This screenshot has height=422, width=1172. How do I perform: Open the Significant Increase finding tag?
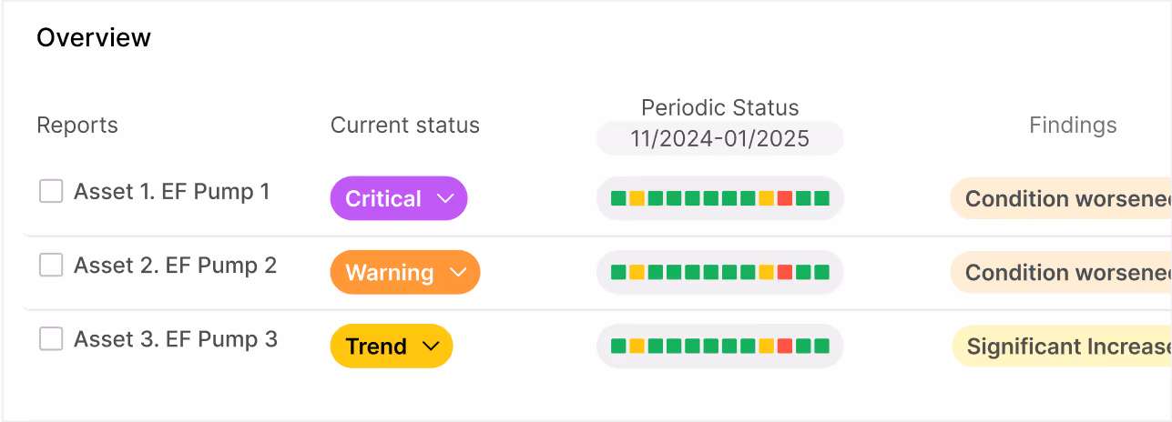pyautogui.click(x=1062, y=346)
